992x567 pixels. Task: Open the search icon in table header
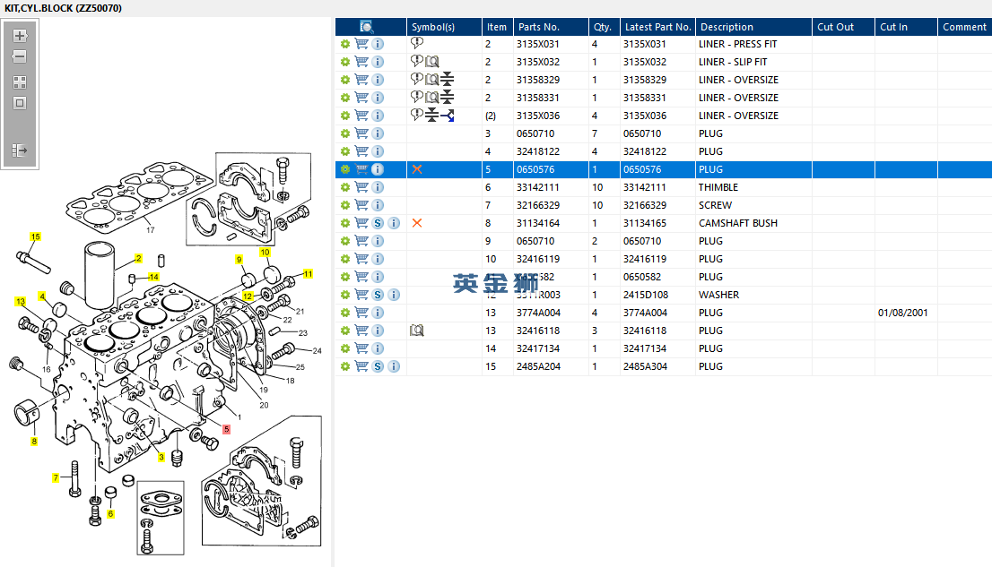tap(366, 27)
